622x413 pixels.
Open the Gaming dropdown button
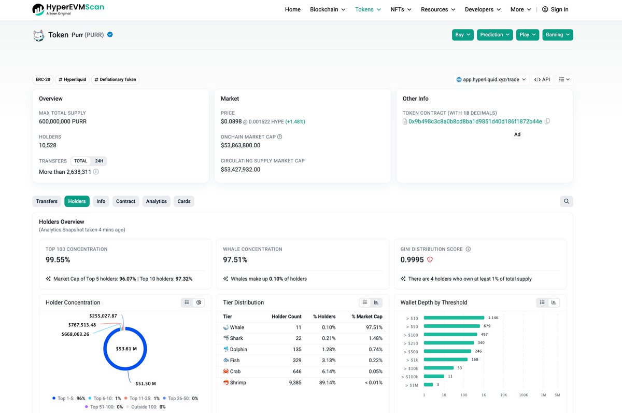[558, 35]
